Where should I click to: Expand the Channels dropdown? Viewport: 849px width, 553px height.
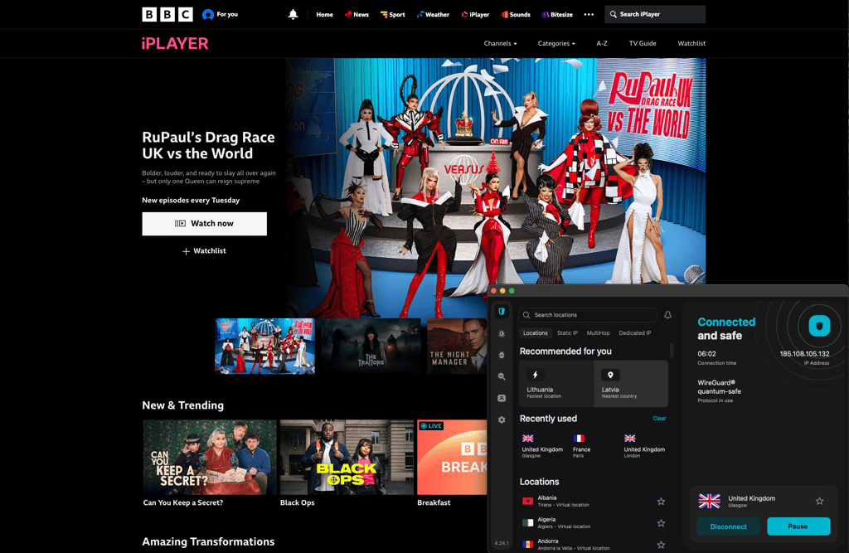(x=500, y=43)
